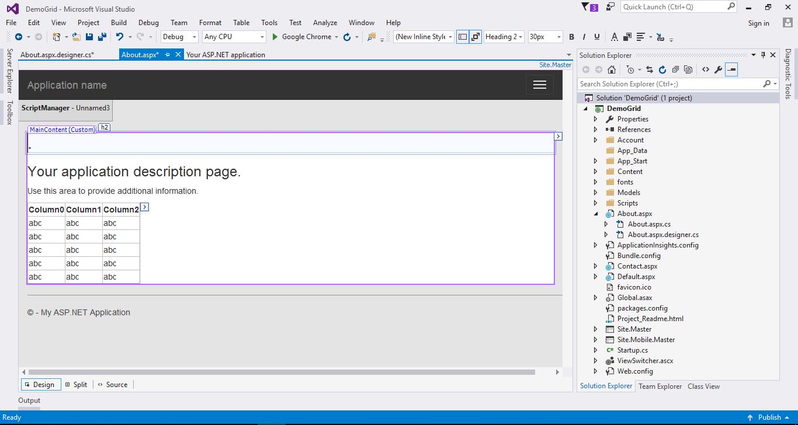Image resolution: width=798 pixels, height=425 pixels.
Task: Toggle Bold formatting in the text toolbar
Action: click(571, 36)
